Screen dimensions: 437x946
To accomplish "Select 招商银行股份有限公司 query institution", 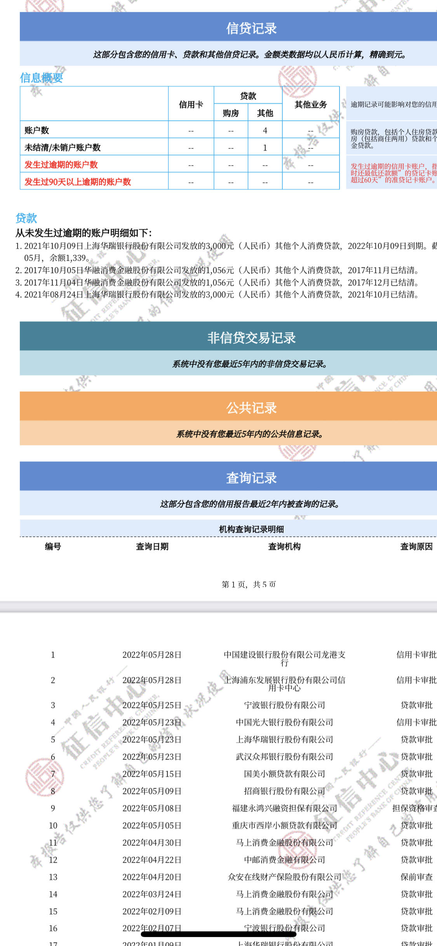I will pyautogui.click(x=284, y=791).
